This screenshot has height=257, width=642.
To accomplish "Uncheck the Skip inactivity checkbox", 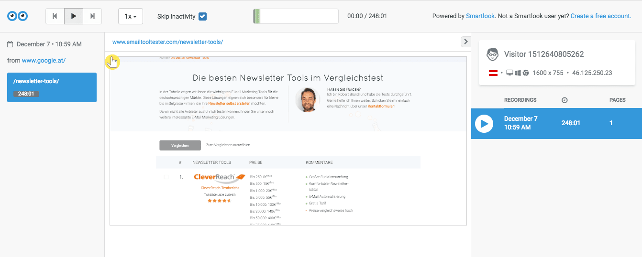I will click(202, 16).
